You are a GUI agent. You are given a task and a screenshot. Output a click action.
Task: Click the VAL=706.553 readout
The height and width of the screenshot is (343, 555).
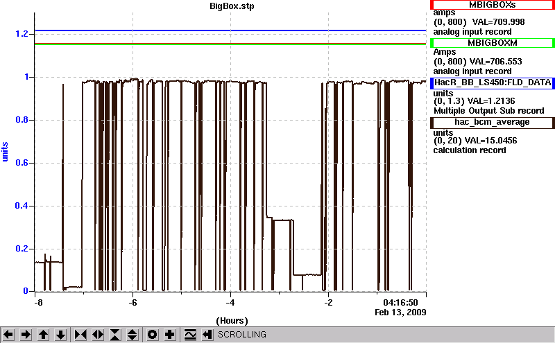pos(495,62)
